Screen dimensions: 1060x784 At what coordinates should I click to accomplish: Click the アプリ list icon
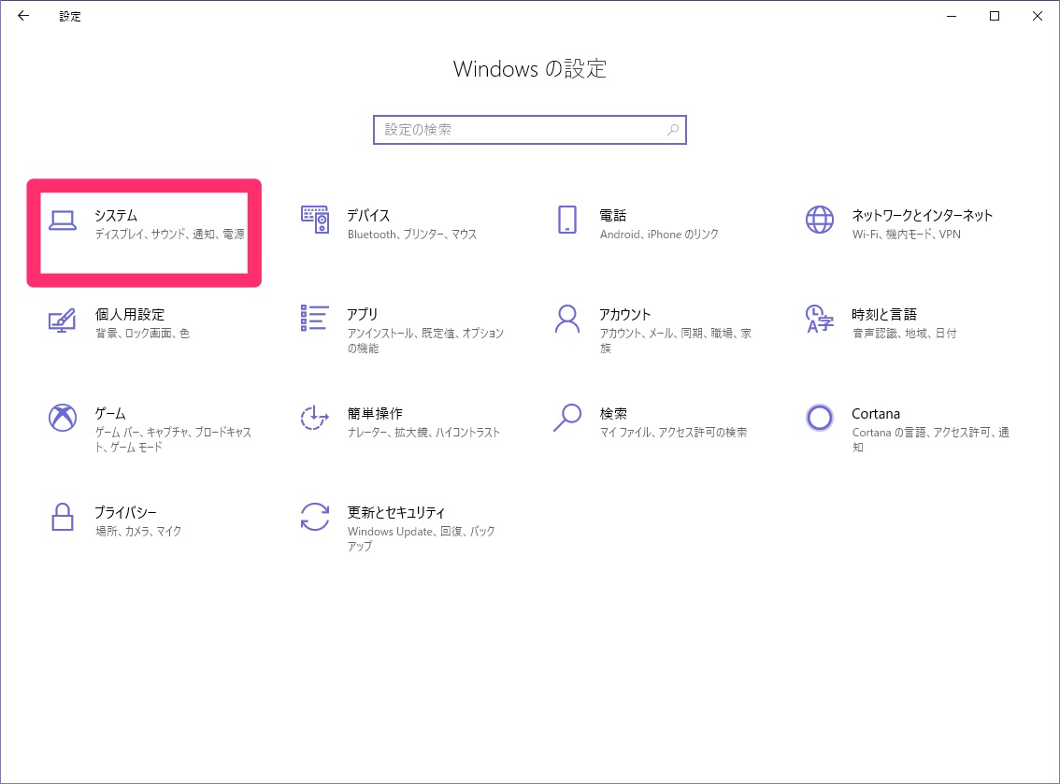click(315, 319)
